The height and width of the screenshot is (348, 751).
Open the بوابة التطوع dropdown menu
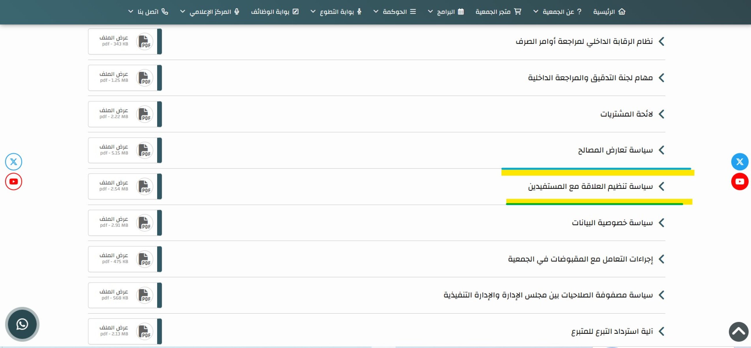pos(336,12)
